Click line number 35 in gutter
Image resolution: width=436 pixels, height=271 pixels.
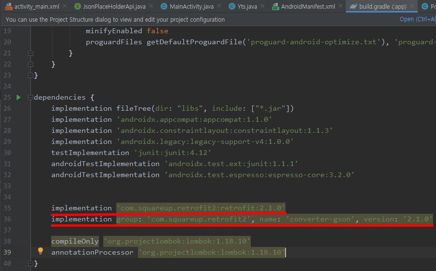pyautogui.click(x=7, y=208)
